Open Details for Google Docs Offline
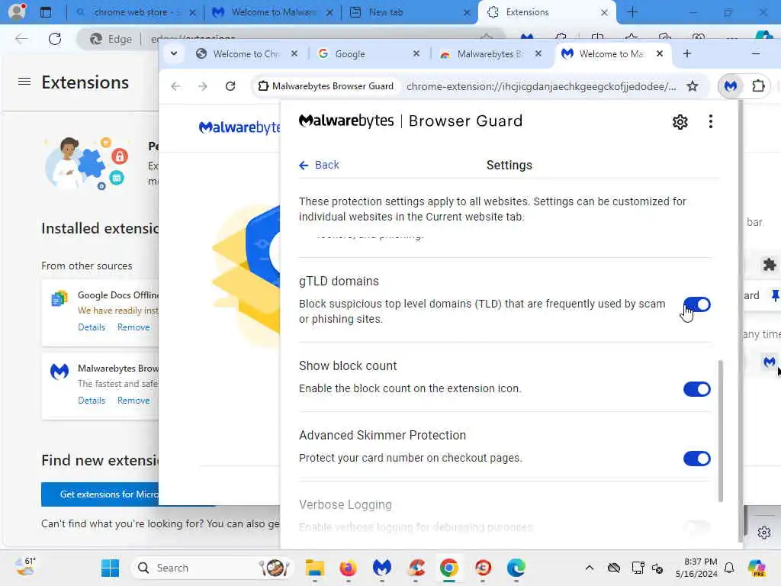The height and width of the screenshot is (586, 781). 92,327
